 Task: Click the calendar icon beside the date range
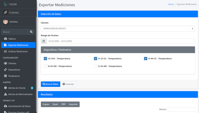click(44, 41)
